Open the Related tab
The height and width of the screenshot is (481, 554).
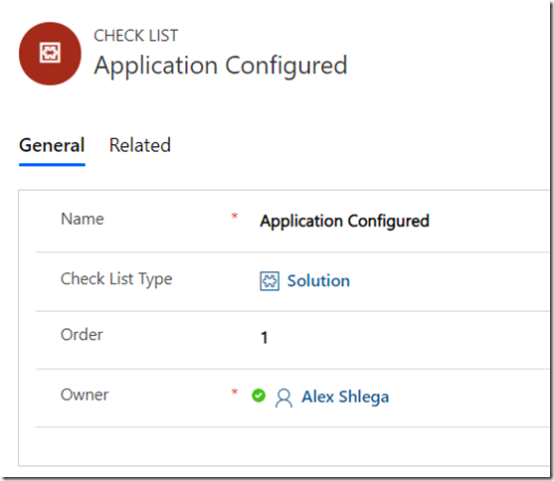tap(140, 145)
